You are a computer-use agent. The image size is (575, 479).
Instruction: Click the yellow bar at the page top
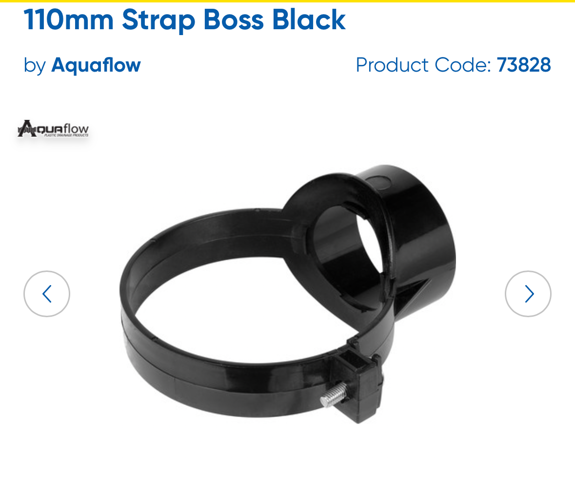[288, 1]
